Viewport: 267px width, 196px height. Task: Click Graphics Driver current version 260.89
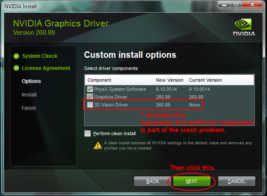click(196, 97)
